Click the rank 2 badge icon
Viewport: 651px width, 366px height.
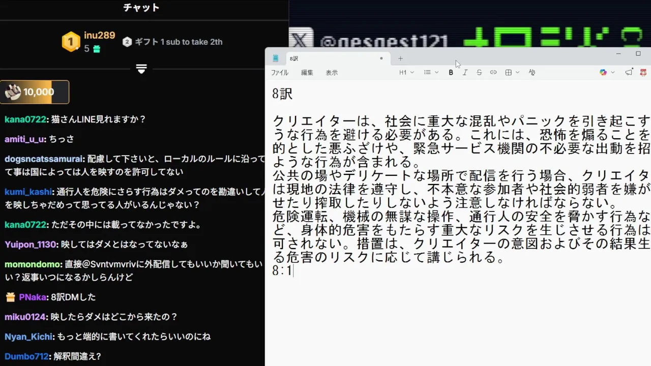127,42
